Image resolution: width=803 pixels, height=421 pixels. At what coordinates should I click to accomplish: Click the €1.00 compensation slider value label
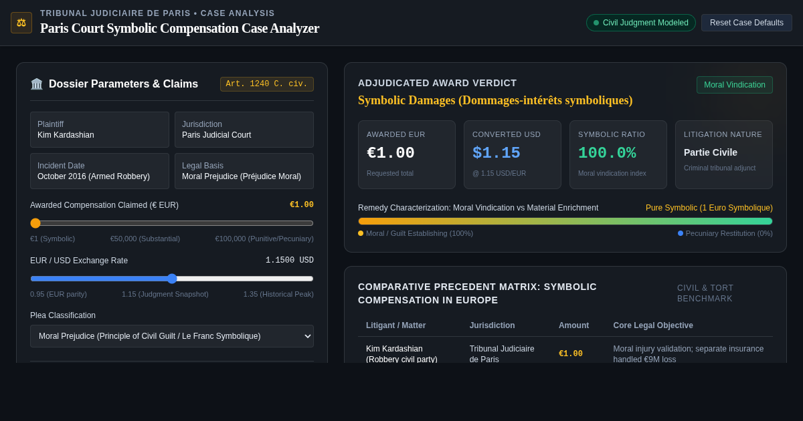tap(302, 205)
